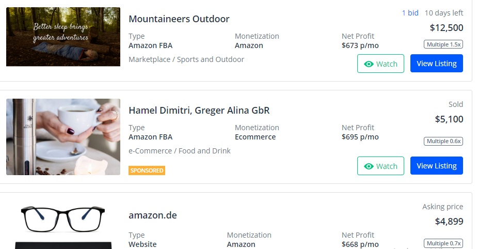
Task: Select Marketplace / Sports and Outdoor category
Action: (x=186, y=59)
